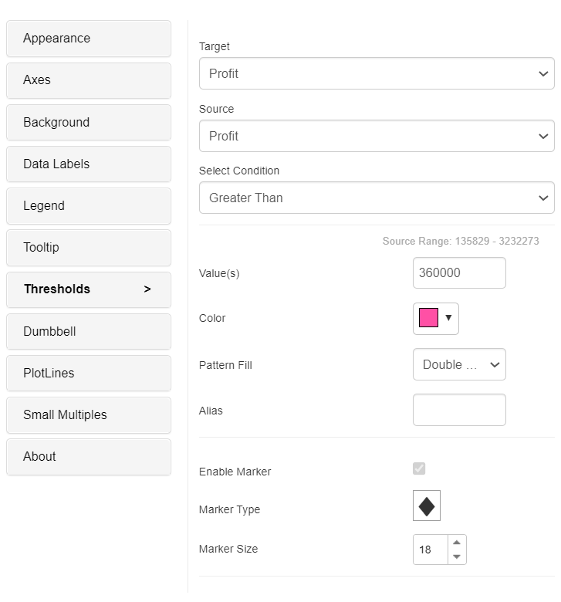Switch to the Axes tab

(x=89, y=80)
